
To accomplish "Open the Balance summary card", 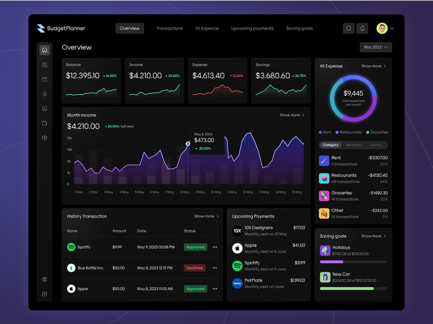I will tap(91, 81).
